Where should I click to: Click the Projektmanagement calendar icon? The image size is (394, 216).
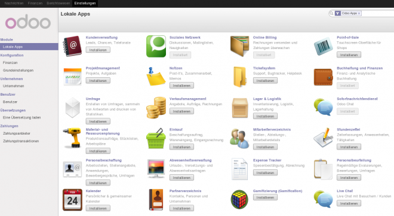pos(72,77)
